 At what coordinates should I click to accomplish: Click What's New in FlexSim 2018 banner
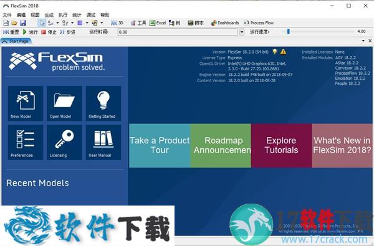342,145
